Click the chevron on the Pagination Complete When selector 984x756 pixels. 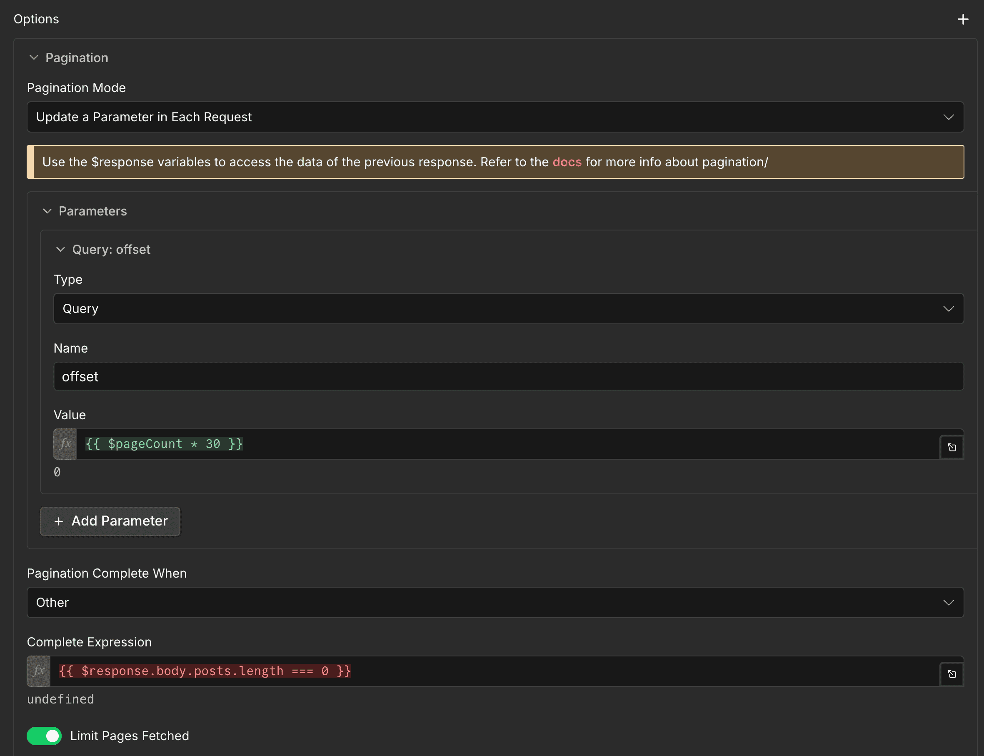949,603
